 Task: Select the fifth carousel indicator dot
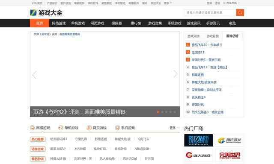coord(175,112)
